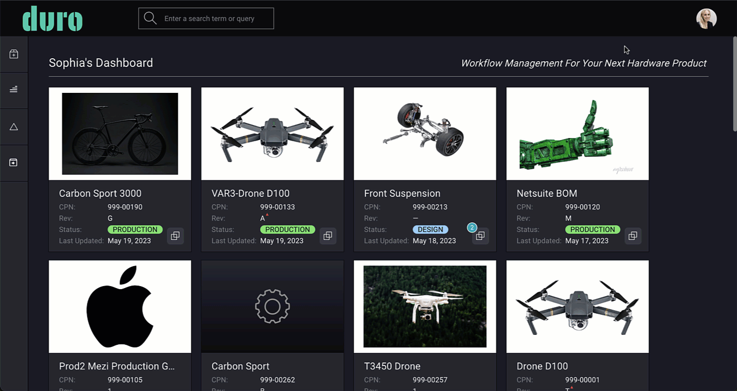The height and width of the screenshot is (391, 737).
Task: Click CPN value 999-00105
Action: coord(125,380)
